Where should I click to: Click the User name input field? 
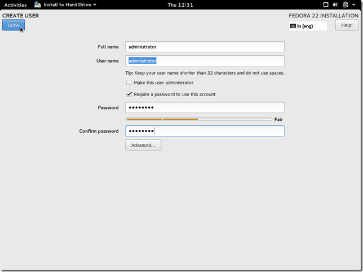(x=205, y=61)
